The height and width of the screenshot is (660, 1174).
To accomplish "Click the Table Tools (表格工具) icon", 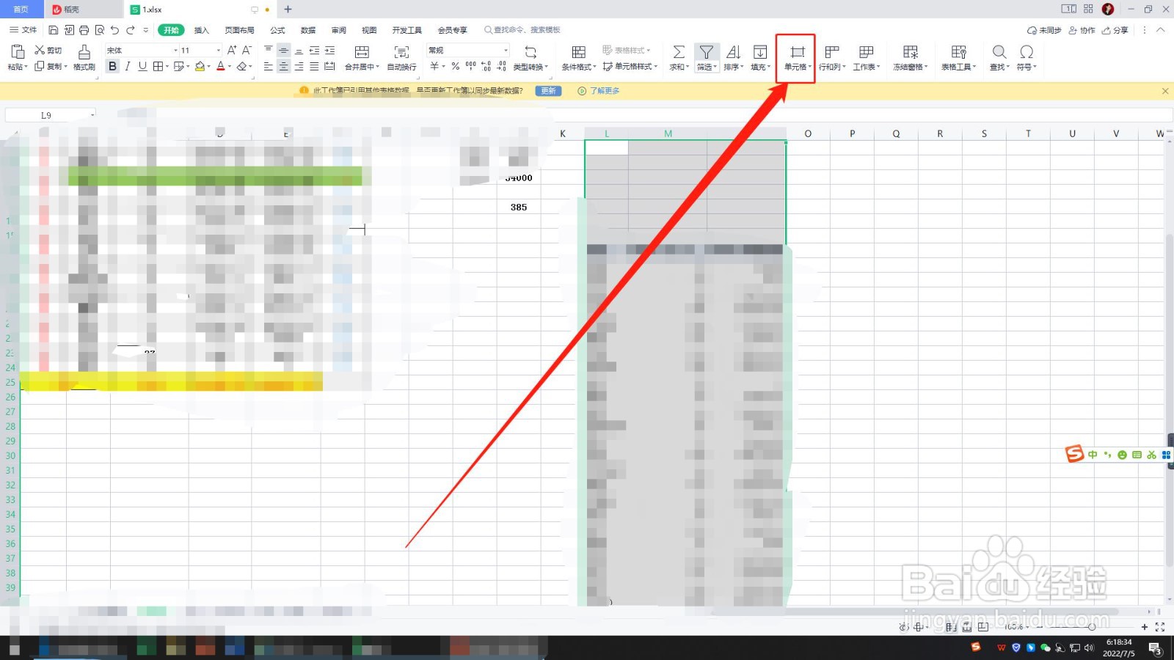I will coord(958,51).
